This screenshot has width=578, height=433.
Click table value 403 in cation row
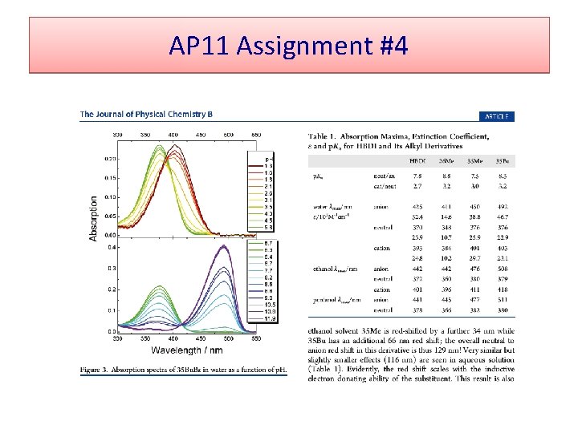click(503, 248)
